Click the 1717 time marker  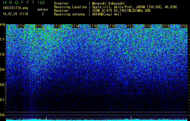click(x=130, y=26)
